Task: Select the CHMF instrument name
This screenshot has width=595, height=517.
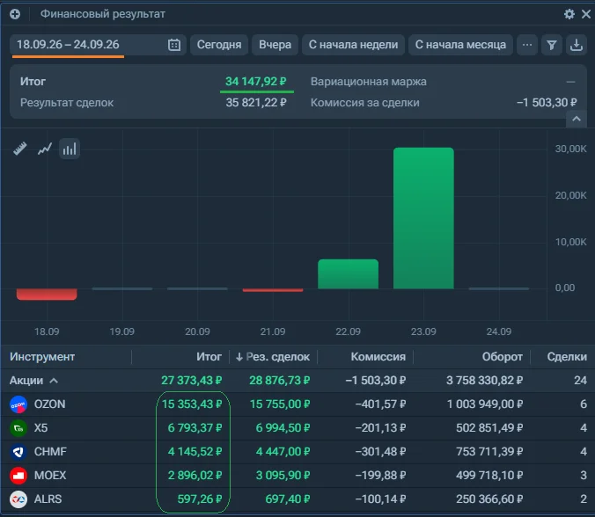Action: click(x=50, y=452)
